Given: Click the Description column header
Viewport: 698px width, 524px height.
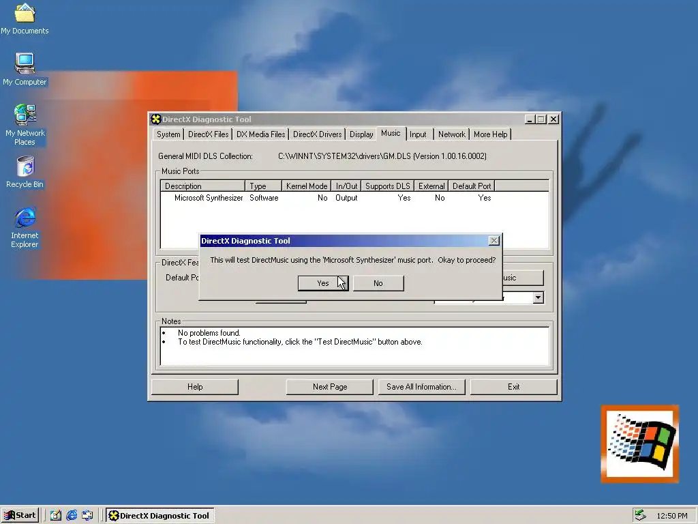Looking at the screenshot, I should coord(202,186).
